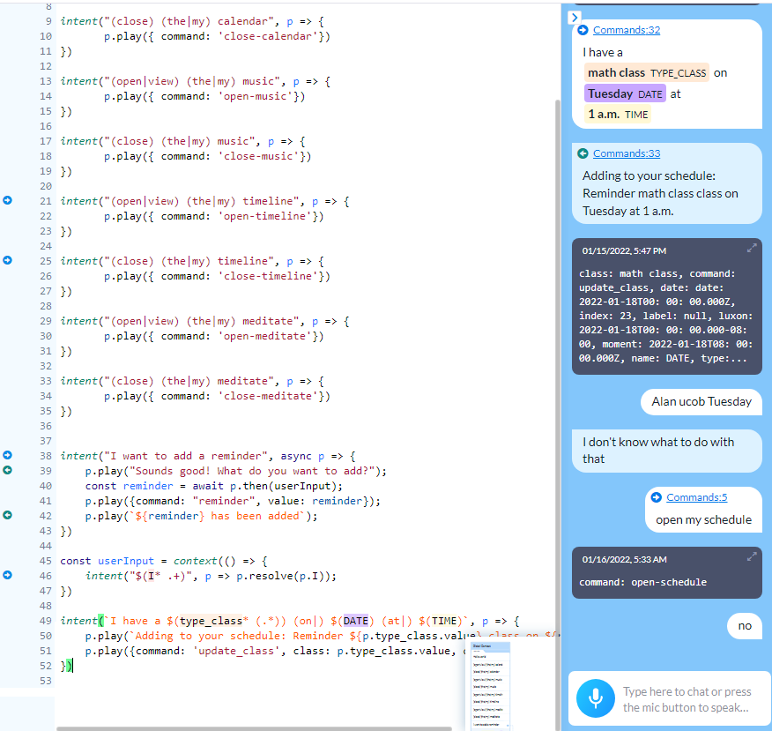Open the Commands:5 link
Image resolution: width=772 pixels, height=731 pixels.
coord(697,497)
